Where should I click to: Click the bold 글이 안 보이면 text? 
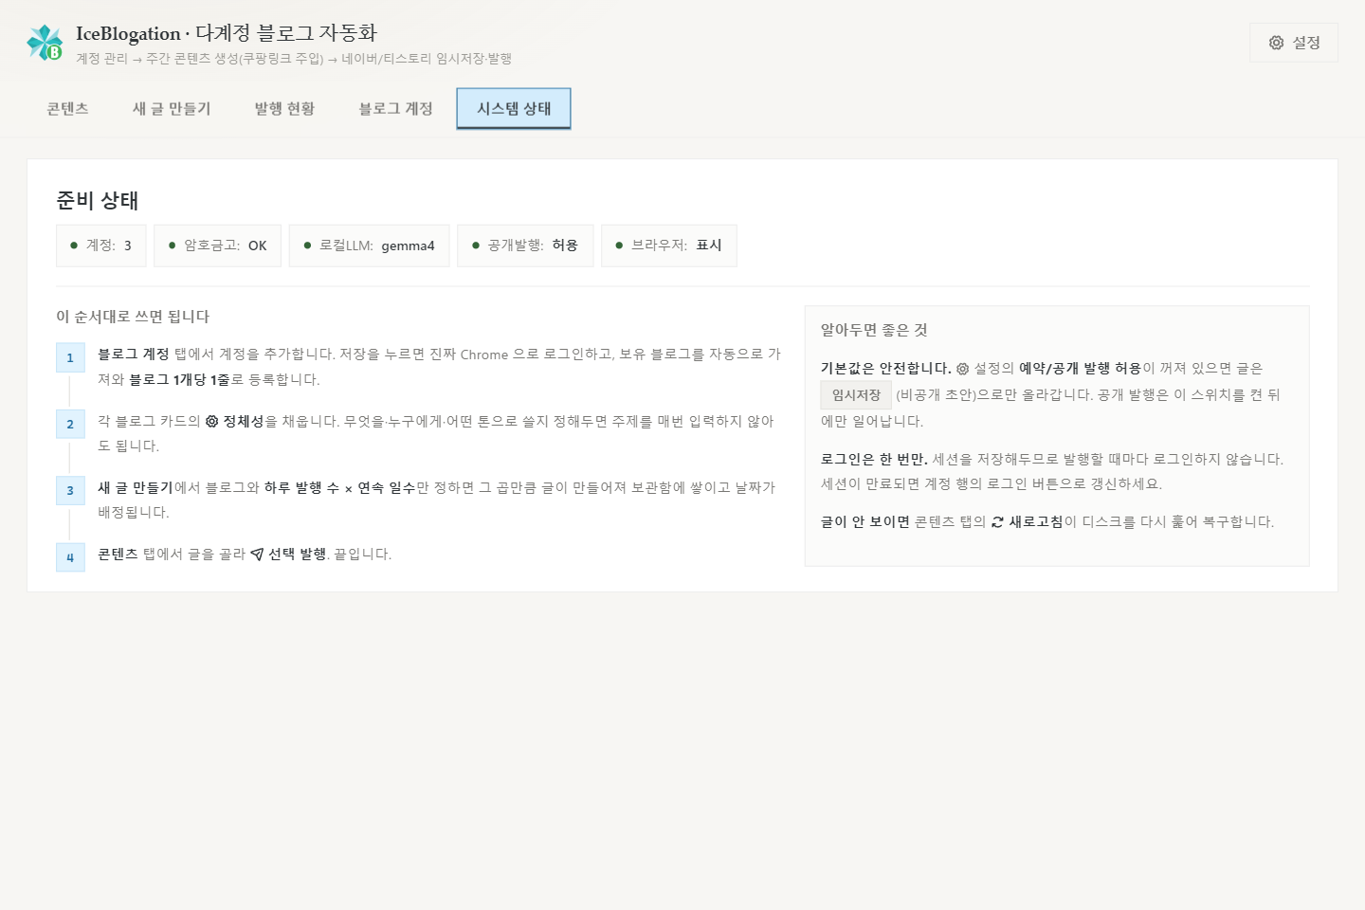(x=865, y=521)
